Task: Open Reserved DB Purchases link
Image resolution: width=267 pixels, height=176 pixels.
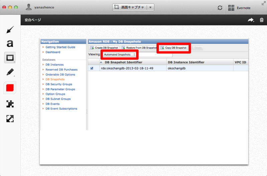Action: (61, 70)
